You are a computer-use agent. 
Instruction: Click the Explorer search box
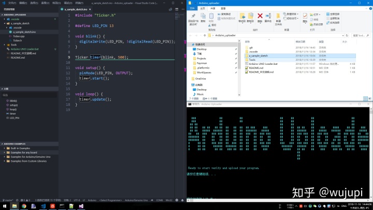tap(360, 35)
